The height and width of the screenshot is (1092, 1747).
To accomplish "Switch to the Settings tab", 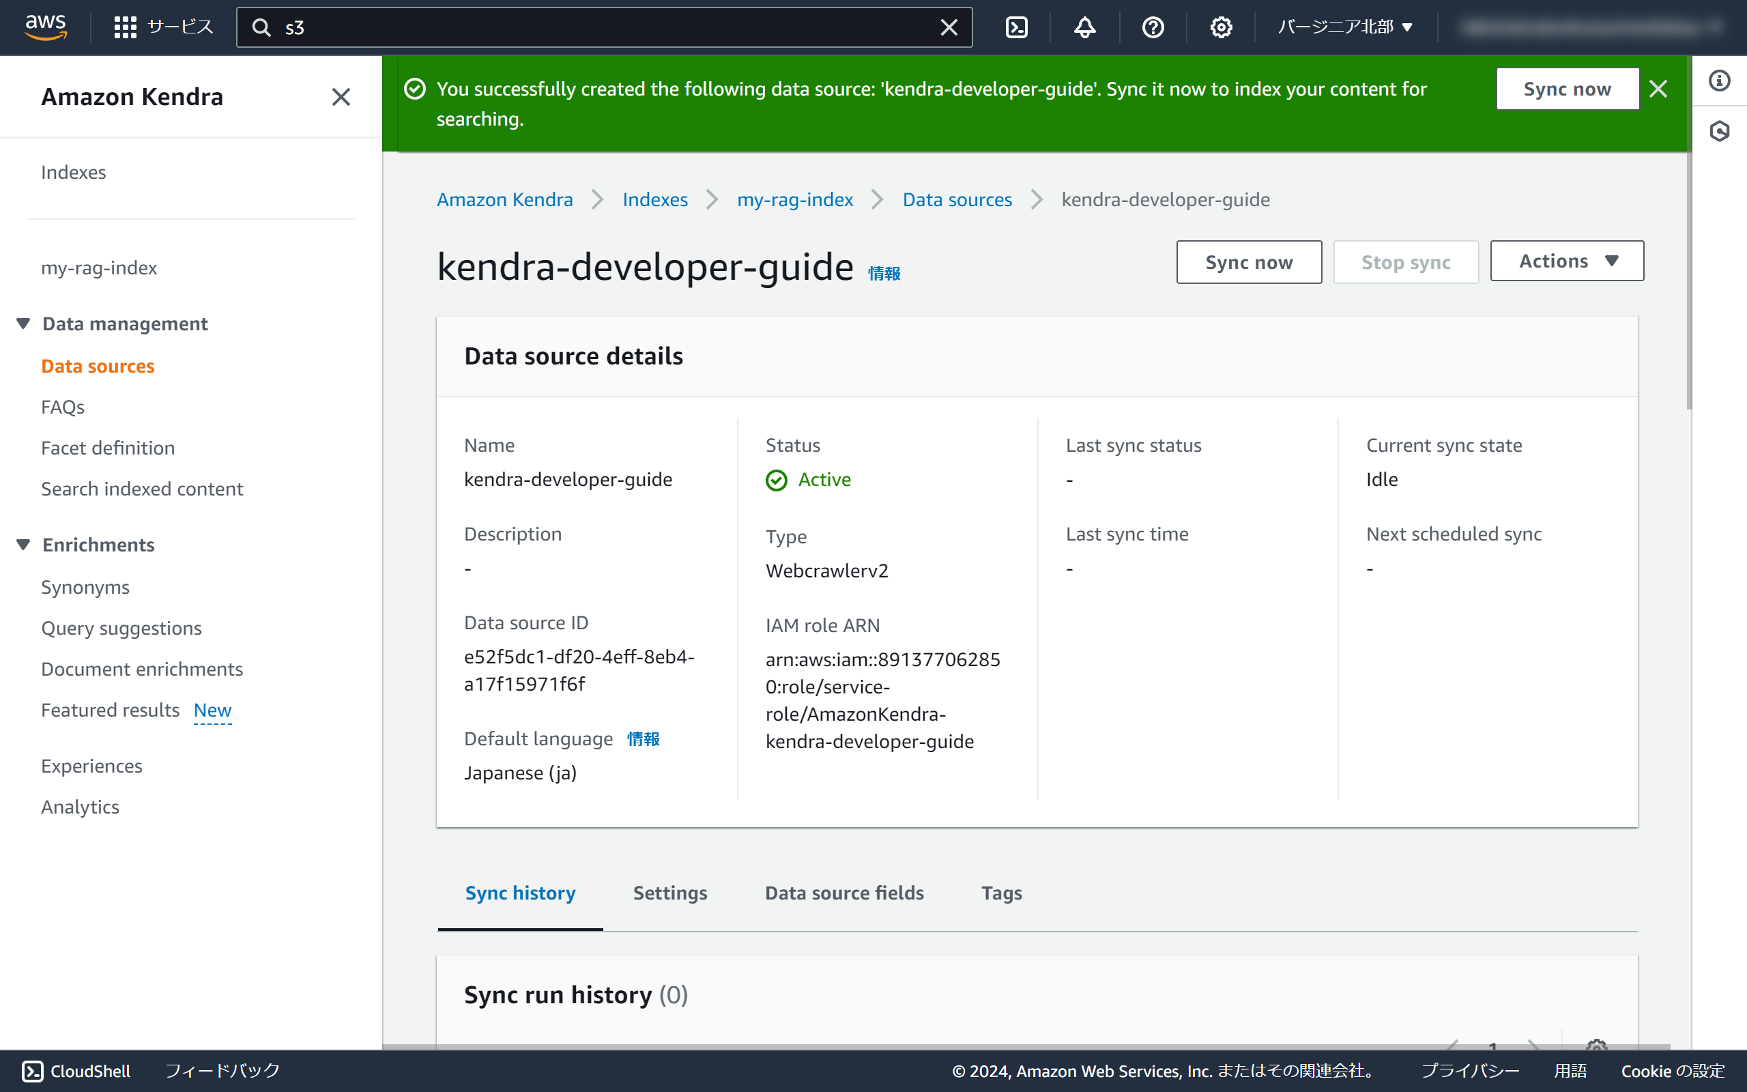I will 669,893.
